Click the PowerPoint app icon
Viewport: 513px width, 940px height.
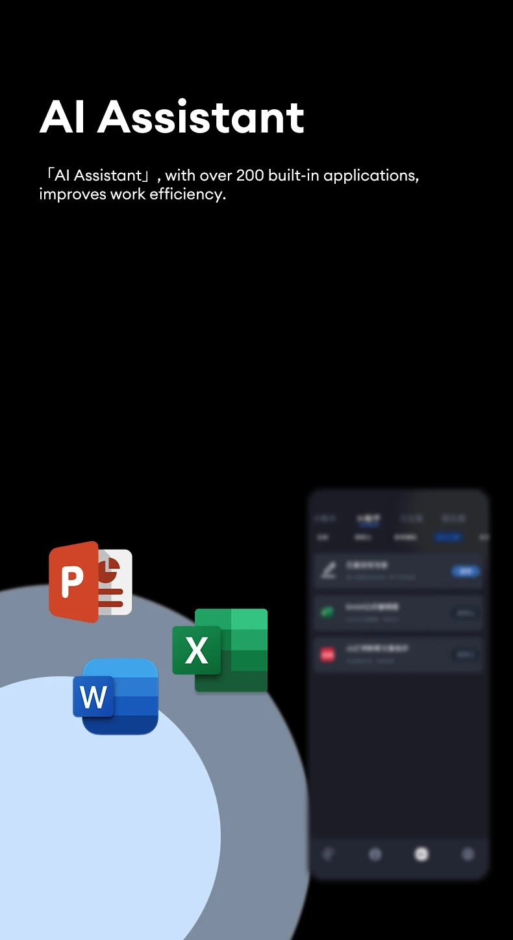click(x=90, y=581)
